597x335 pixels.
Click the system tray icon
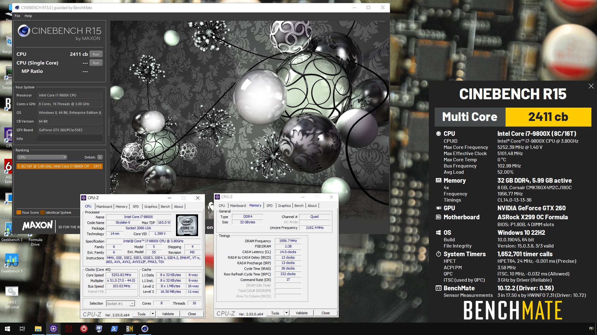click(x=591, y=328)
